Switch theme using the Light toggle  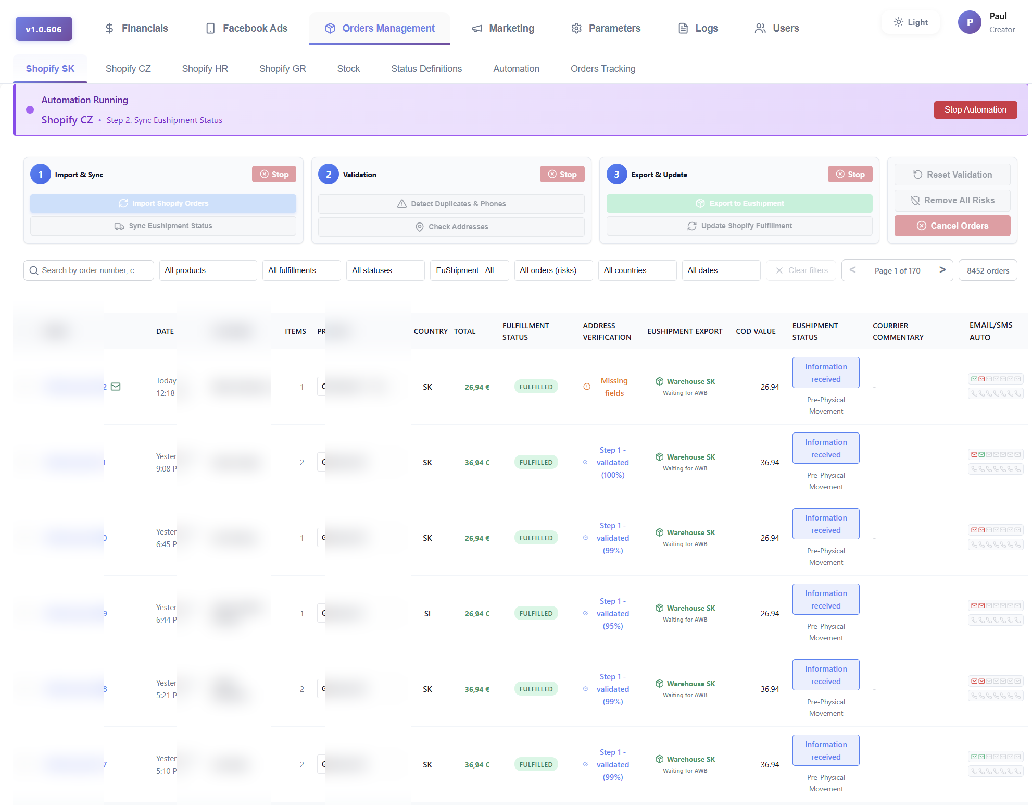click(x=910, y=22)
